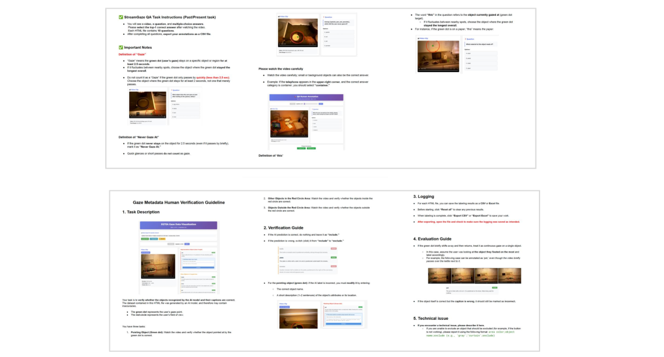Toggle the top red exclude badge in Verification Guide
This screenshot has width=664, height=357.
click(x=334, y=248)
